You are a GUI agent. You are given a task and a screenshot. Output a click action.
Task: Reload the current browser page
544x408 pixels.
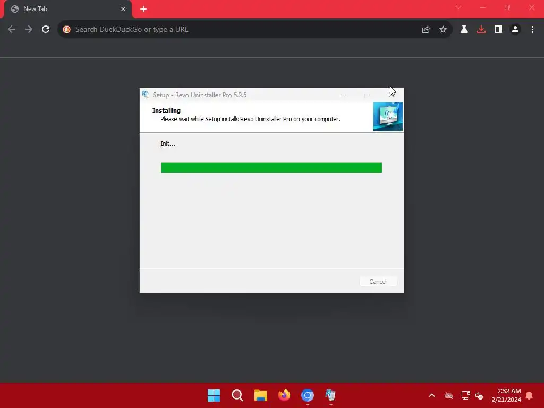point(46,30)
